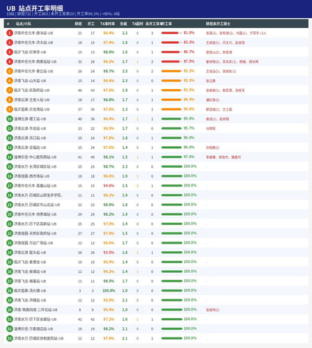Click the rider names in rank 1 row

point(236,33)
